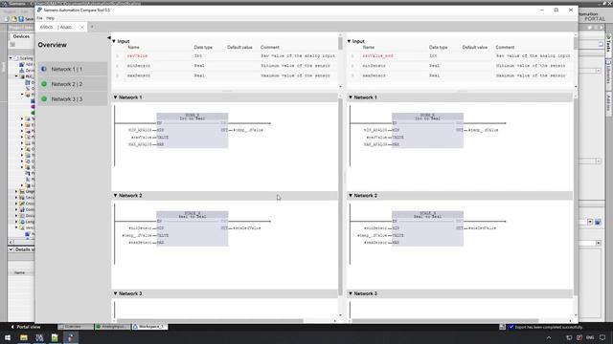Open the Tasks side tab in TIA Portal
This screenshot has height=344, width=613.
click(609, 45)
